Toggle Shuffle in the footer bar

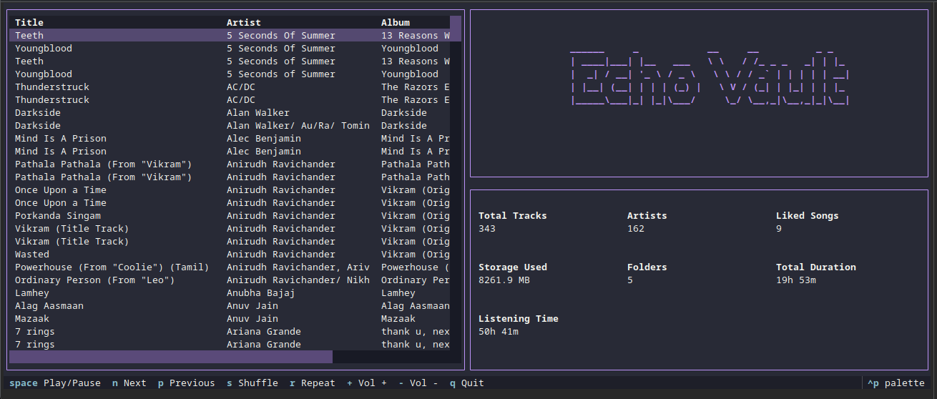(x=252, y=383)
